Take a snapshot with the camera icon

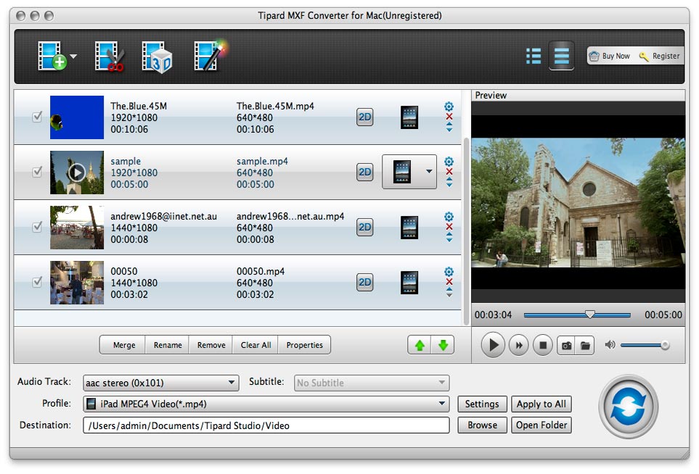pyautogui.click(x=565, y=345)
